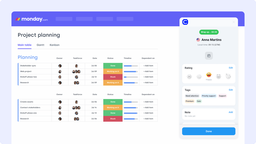Choose the slightly smiling rating emoji
Screen dimensions: 256x144
click(199, 76)
